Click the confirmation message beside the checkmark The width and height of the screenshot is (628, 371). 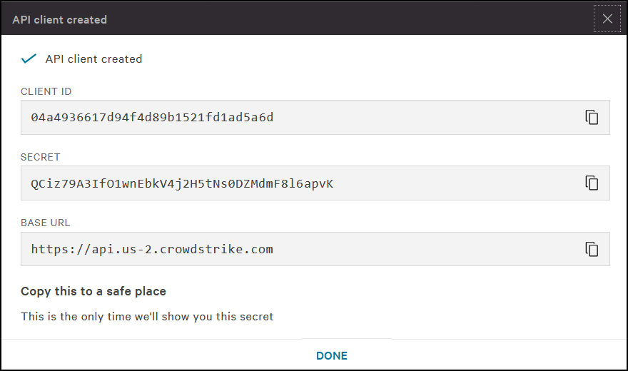point(93,59)
